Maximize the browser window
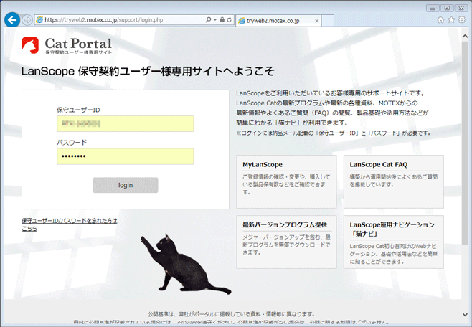This screenshot has width=472, height=327. tap(447, 8)
